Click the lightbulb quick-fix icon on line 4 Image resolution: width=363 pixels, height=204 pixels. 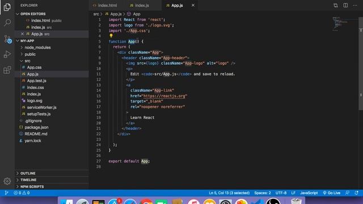click(111, 36)
